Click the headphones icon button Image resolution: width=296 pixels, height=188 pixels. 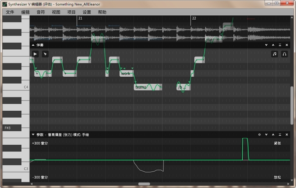pyautogui.click(x=285, y=54)
